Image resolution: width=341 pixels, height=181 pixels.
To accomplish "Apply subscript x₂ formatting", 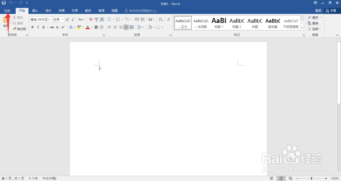I will pos(58,27).
